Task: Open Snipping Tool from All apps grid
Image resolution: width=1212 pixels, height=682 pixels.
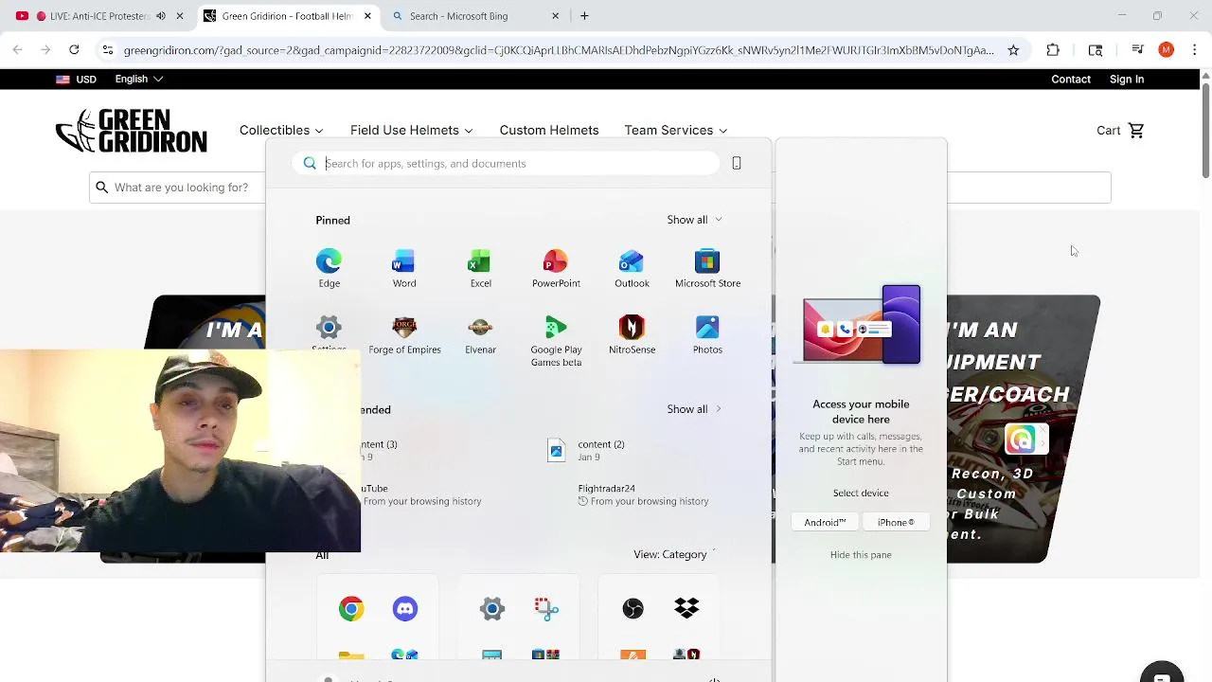Action: coord(546,608)
